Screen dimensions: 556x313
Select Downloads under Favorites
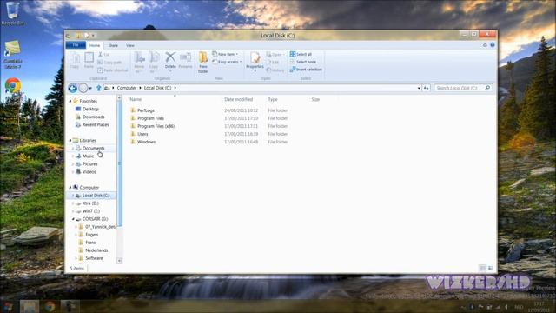[93, 117]
